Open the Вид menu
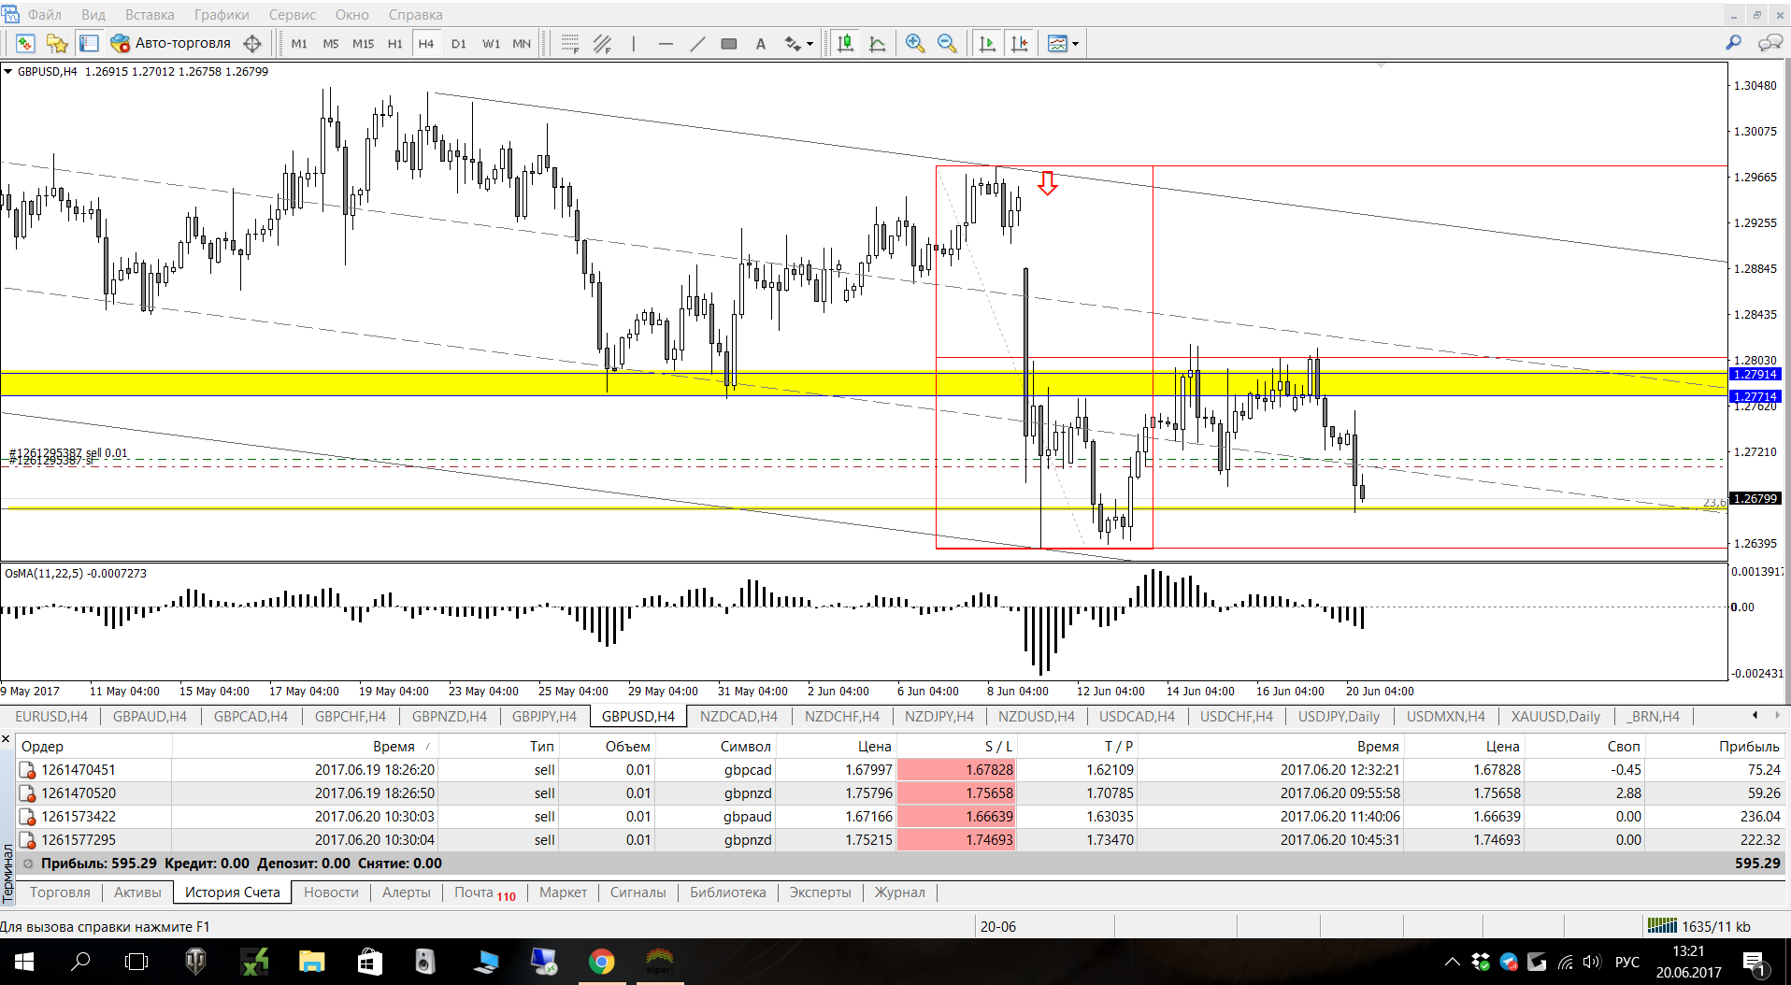Screen dimensions: 1791x985 (x=93, y=15)
